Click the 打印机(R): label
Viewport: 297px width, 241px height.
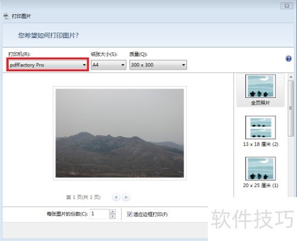point(19,54)
